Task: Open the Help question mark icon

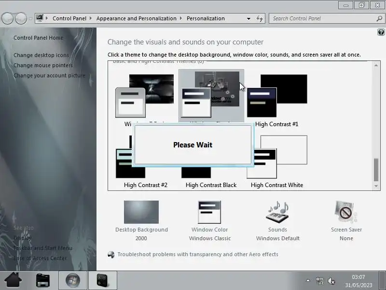Action: point(381,32)
